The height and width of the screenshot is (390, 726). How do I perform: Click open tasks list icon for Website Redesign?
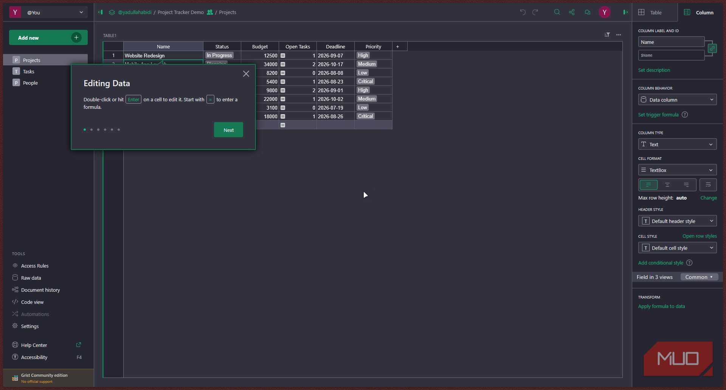tap(283, 56)
